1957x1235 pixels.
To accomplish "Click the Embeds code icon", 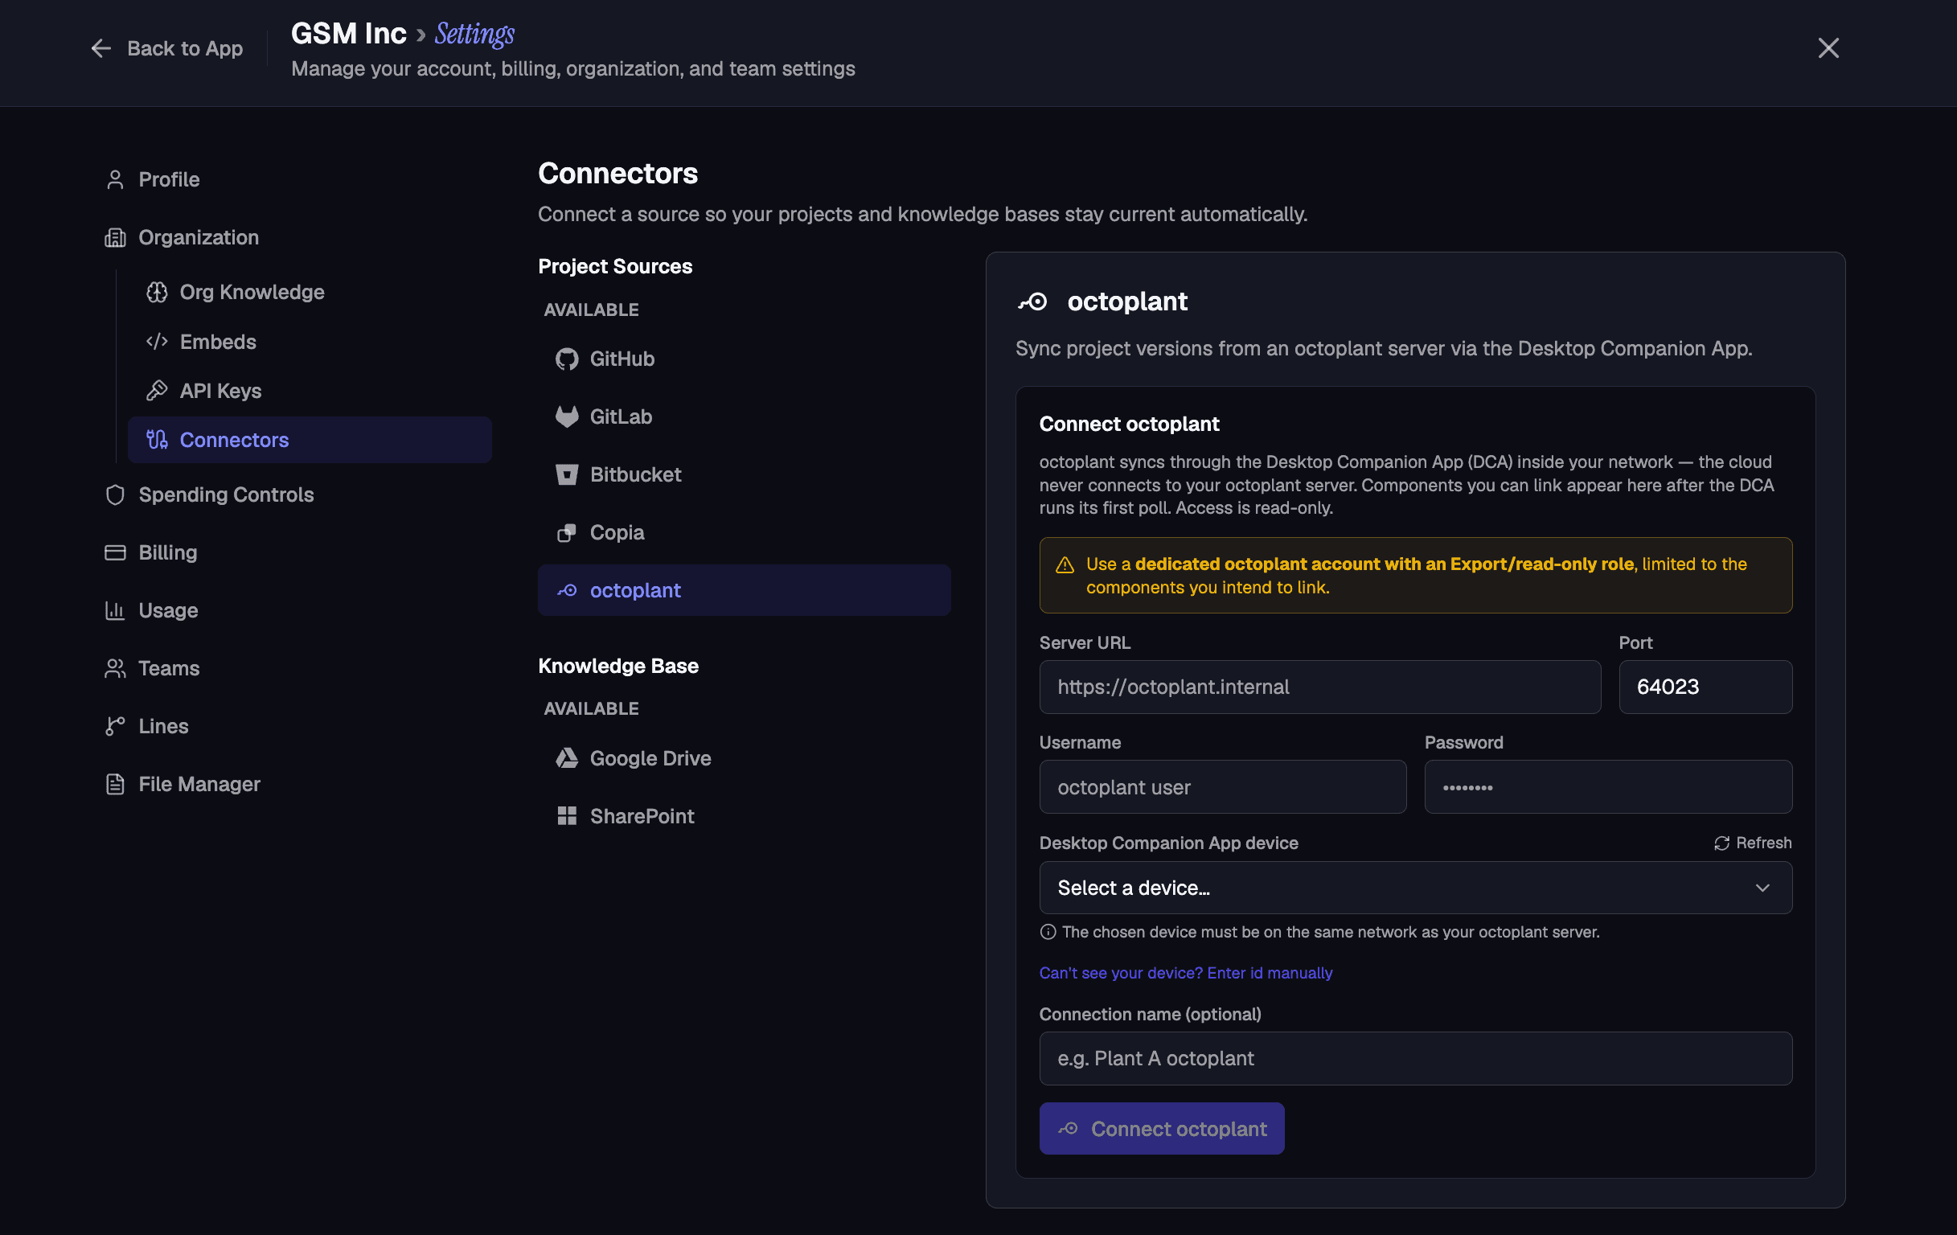I will pyautogui.click(x=157, y=342).
